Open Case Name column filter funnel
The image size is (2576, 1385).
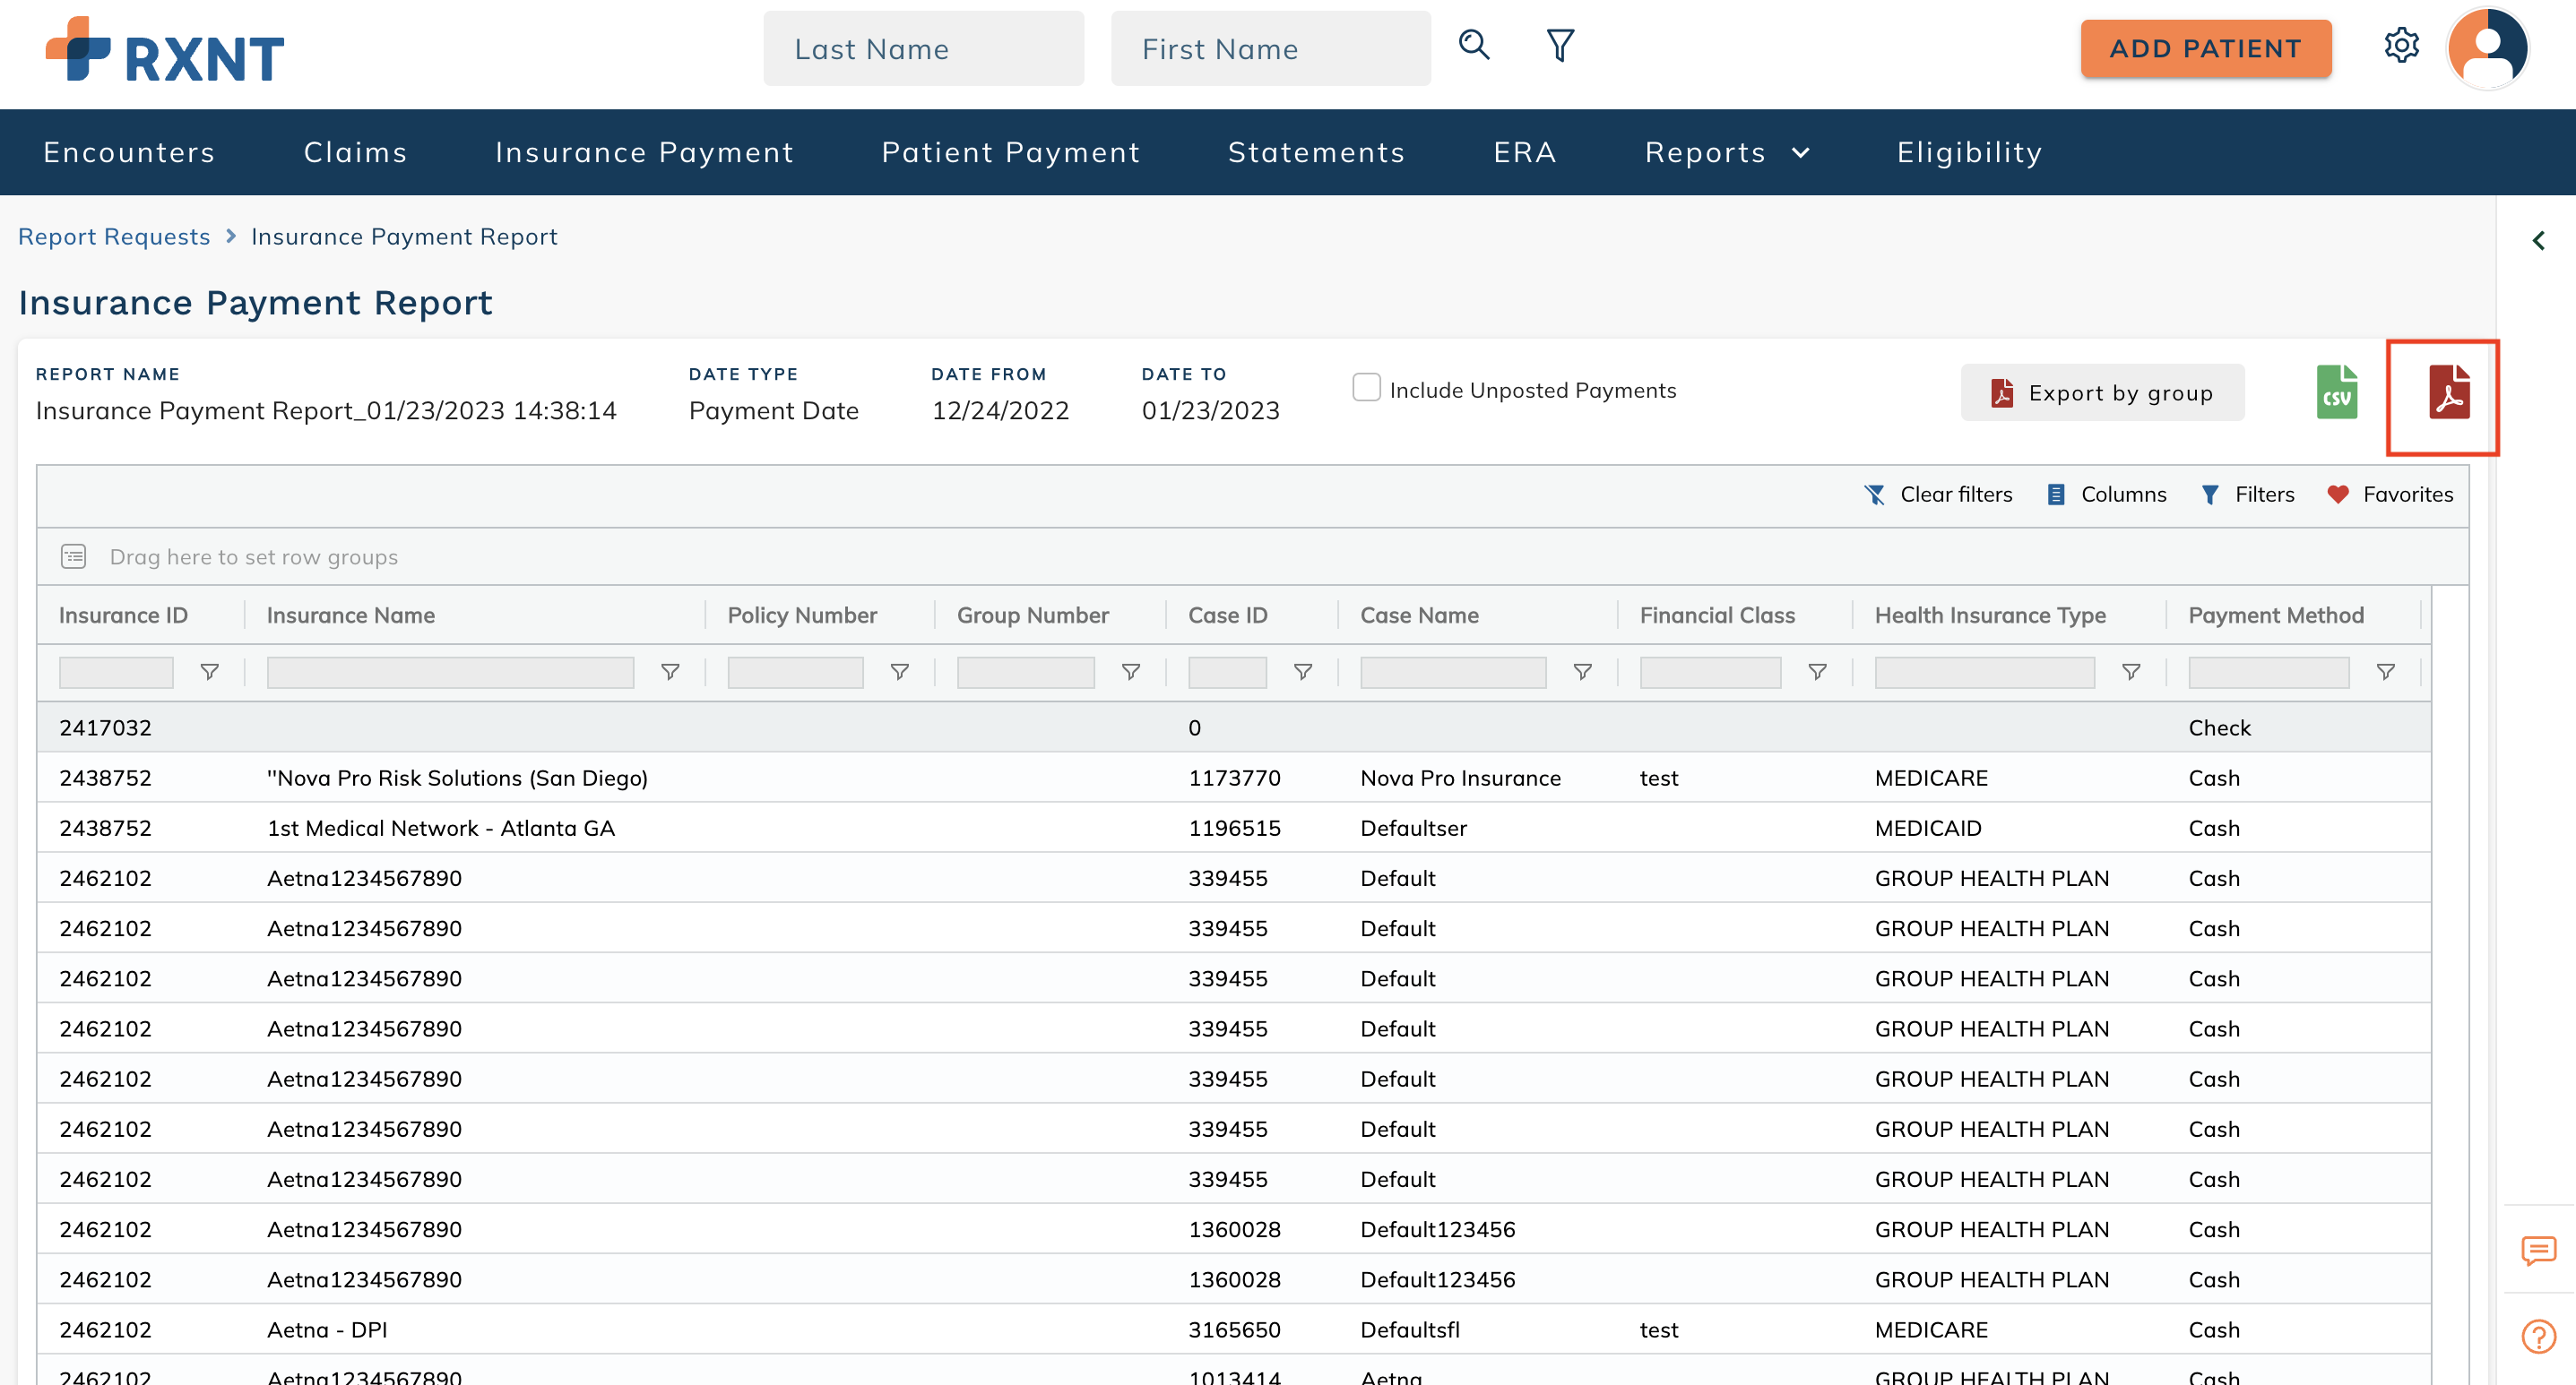point(1582,673)
